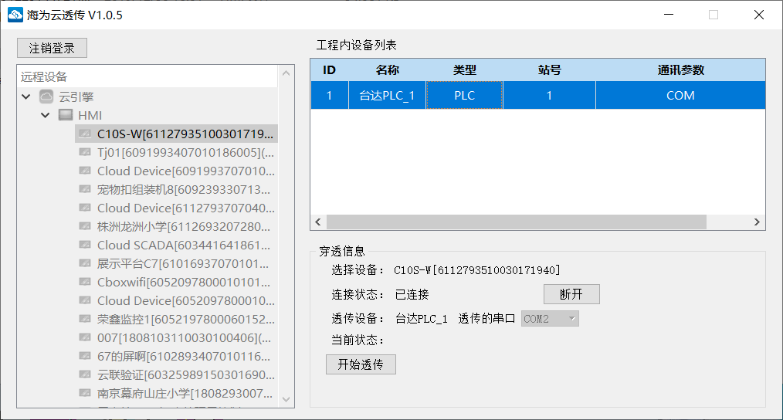The width and height of the screenshot is (783, 420).
Task: Click the icon beside 007 device
Action: [x=85, y=337]
